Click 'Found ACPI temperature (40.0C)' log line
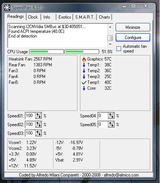Viewport: 160px width, 183px height. pyautogui.click(x=36, y=31)
